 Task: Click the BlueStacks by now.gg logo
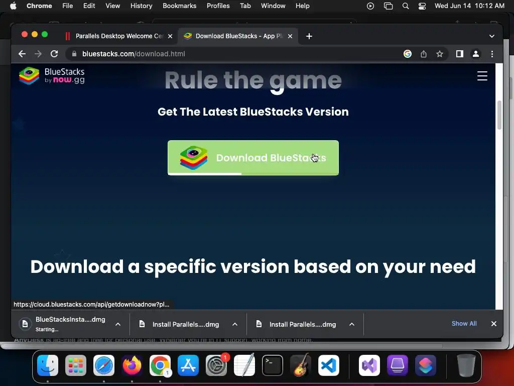52,76
